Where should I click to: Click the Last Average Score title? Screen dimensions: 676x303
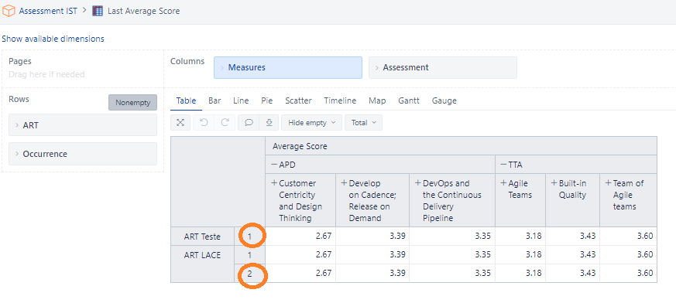[x=143, y=11]
